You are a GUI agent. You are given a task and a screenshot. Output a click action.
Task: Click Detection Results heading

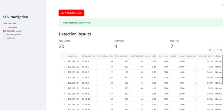point(75,34)
